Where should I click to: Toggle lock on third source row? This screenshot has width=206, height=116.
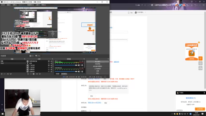click(51, 65)
